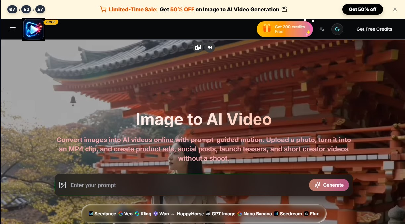This screenshot has height=224, width=405.
Task: Select the Seedance model
Action: [x=102, y=214]
